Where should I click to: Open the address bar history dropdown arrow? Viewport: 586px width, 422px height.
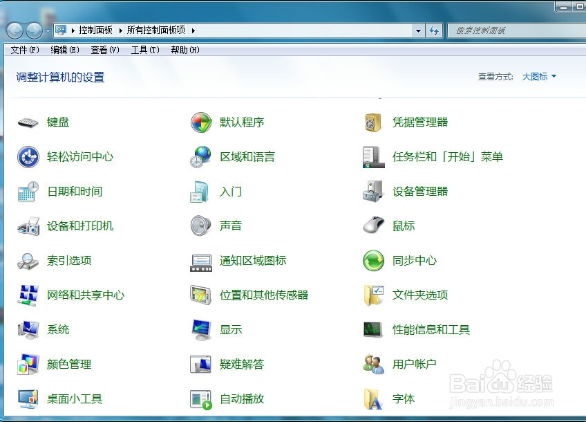[419, 30]
